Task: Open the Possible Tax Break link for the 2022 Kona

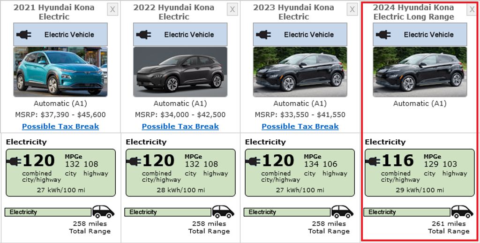Action: point(180,126)
